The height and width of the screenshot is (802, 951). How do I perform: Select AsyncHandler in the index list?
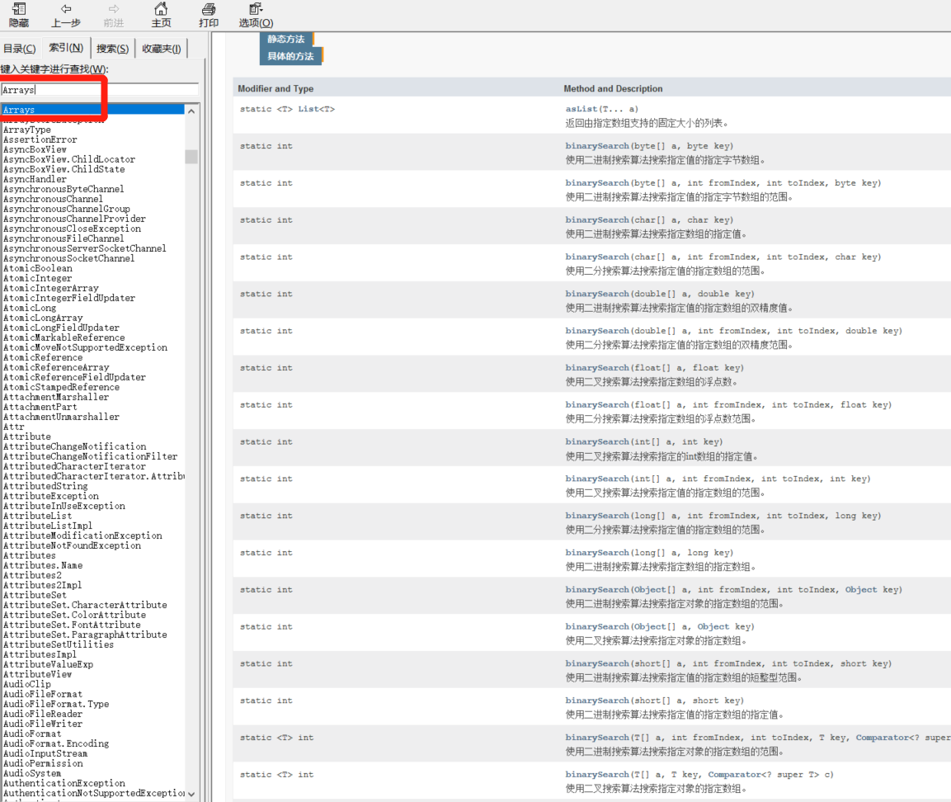click(x=35, y=179)
